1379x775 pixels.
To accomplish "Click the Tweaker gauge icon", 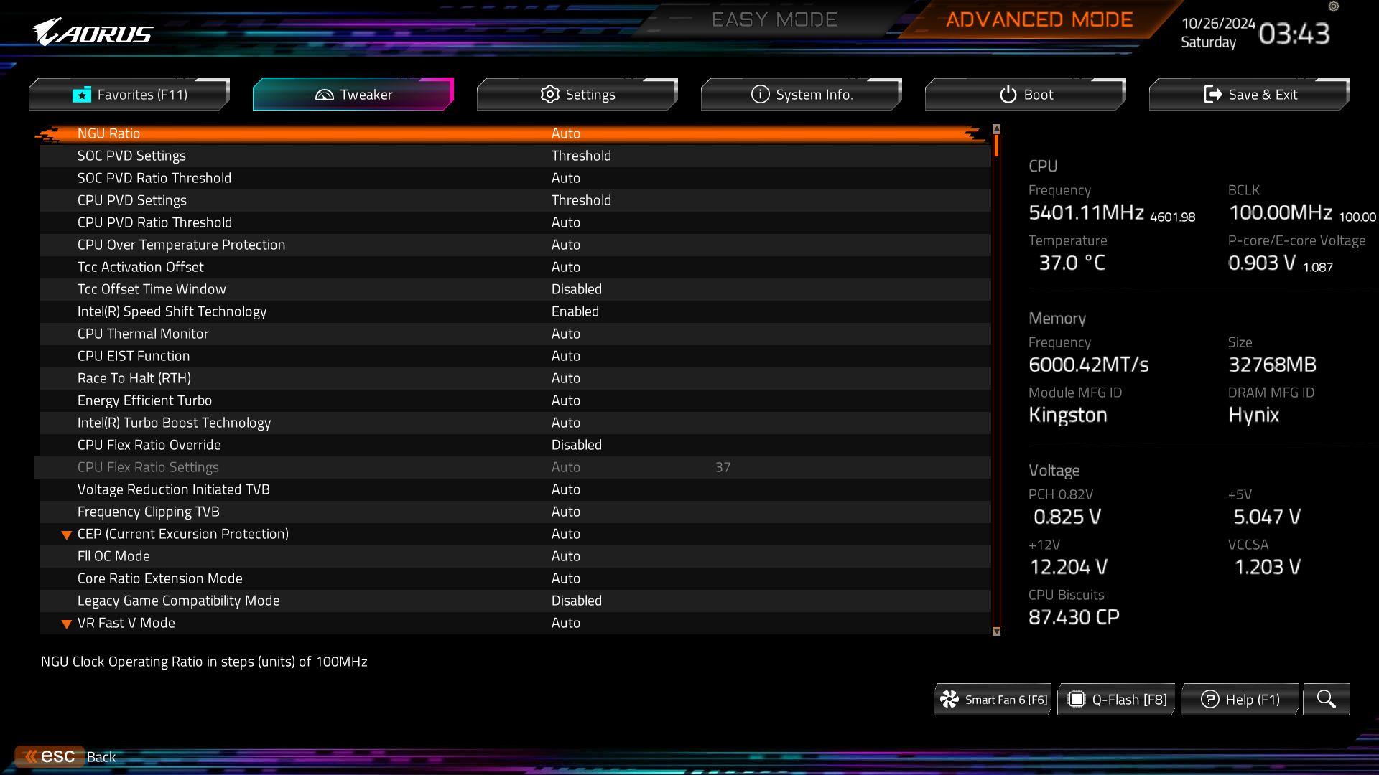I will [325, 95].
